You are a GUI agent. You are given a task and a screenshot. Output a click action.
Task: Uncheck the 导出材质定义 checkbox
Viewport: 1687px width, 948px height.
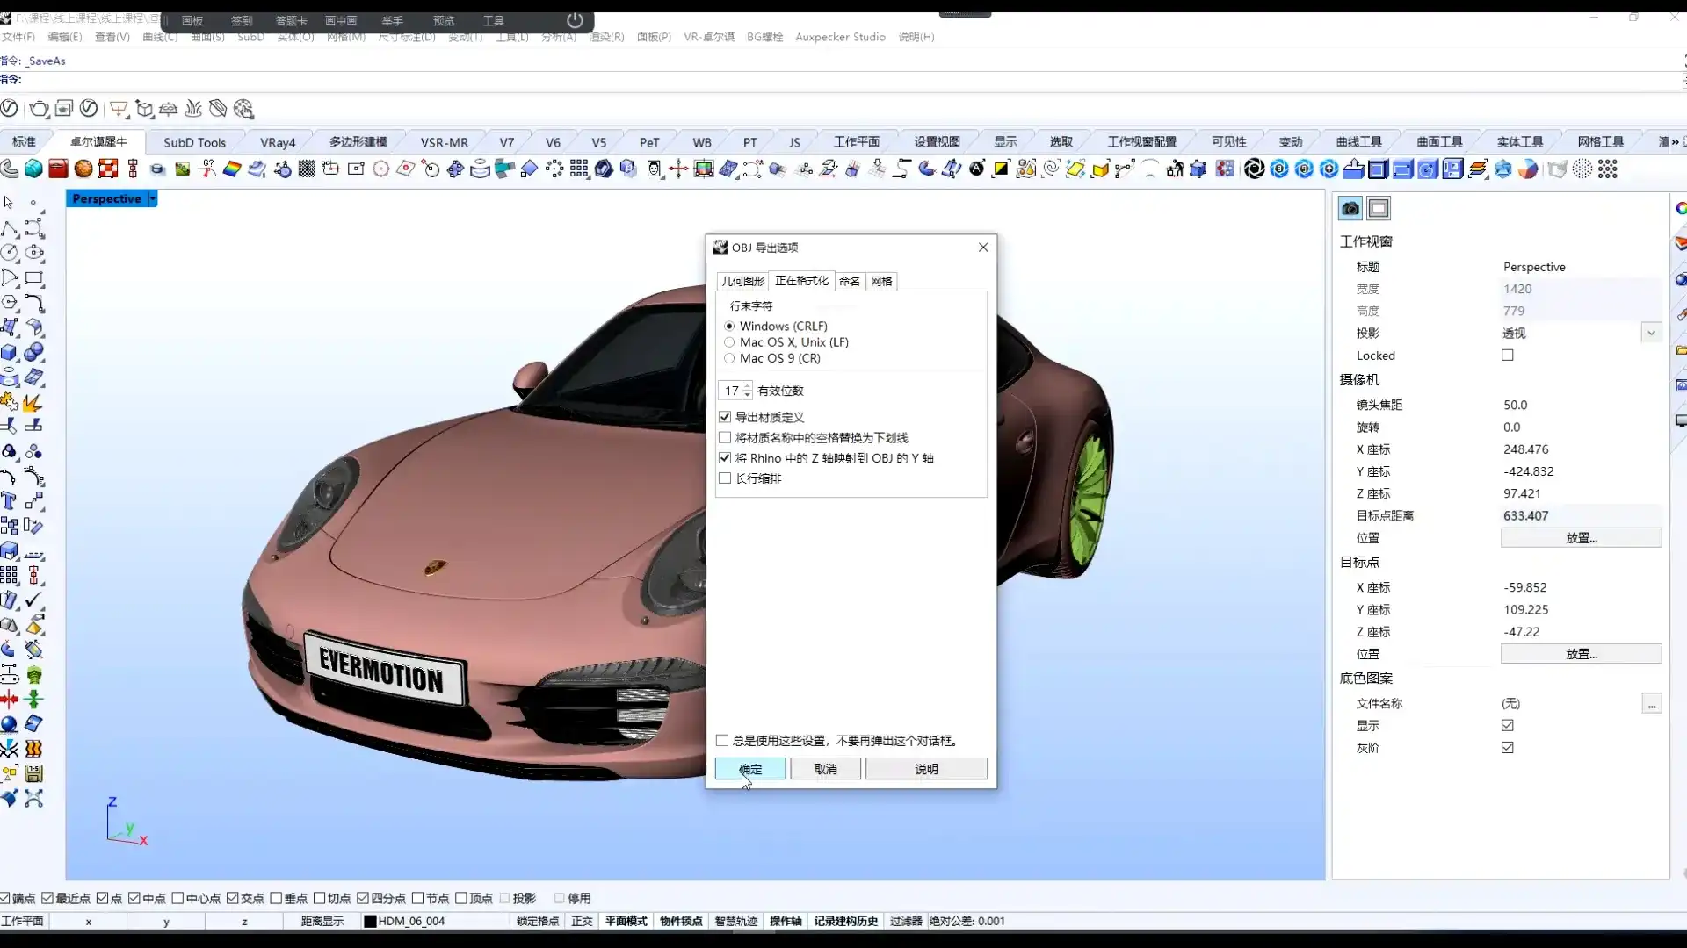725,417
